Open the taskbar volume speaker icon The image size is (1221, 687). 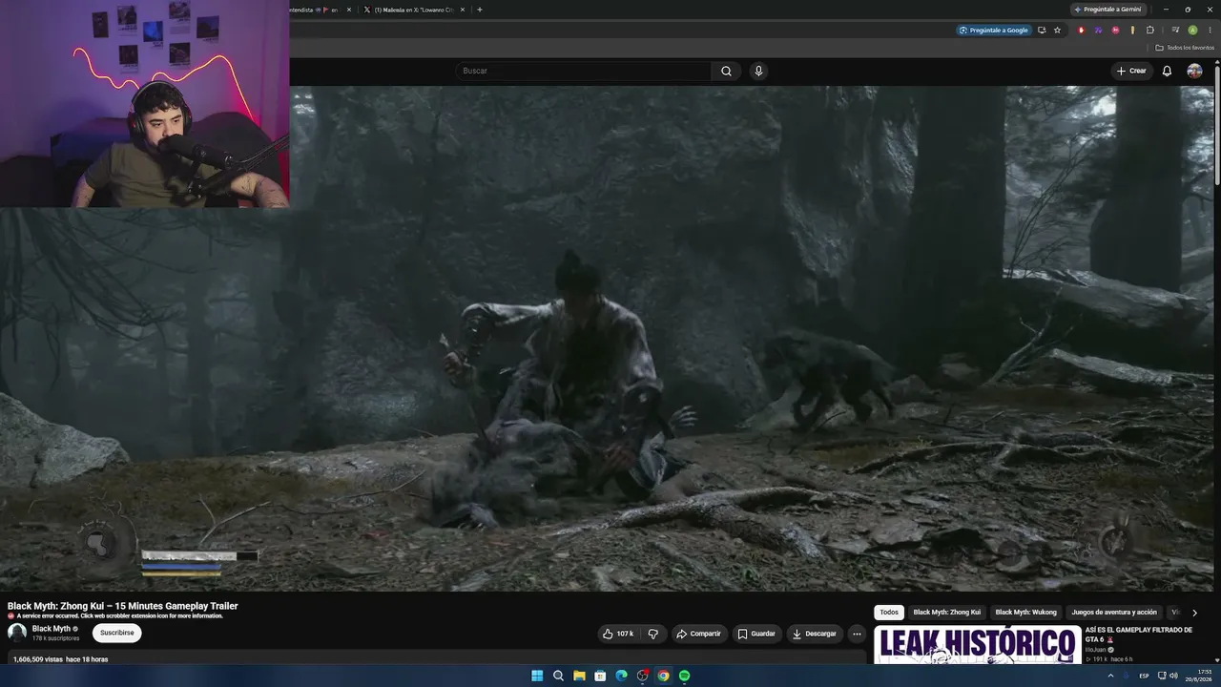click(x=1173, y=676)
